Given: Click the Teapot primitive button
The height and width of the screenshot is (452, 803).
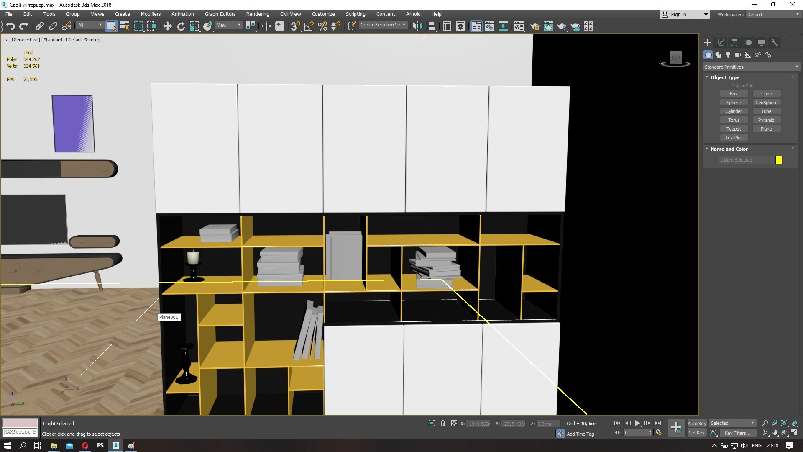Looking at the screenshot, I should 734,129.
